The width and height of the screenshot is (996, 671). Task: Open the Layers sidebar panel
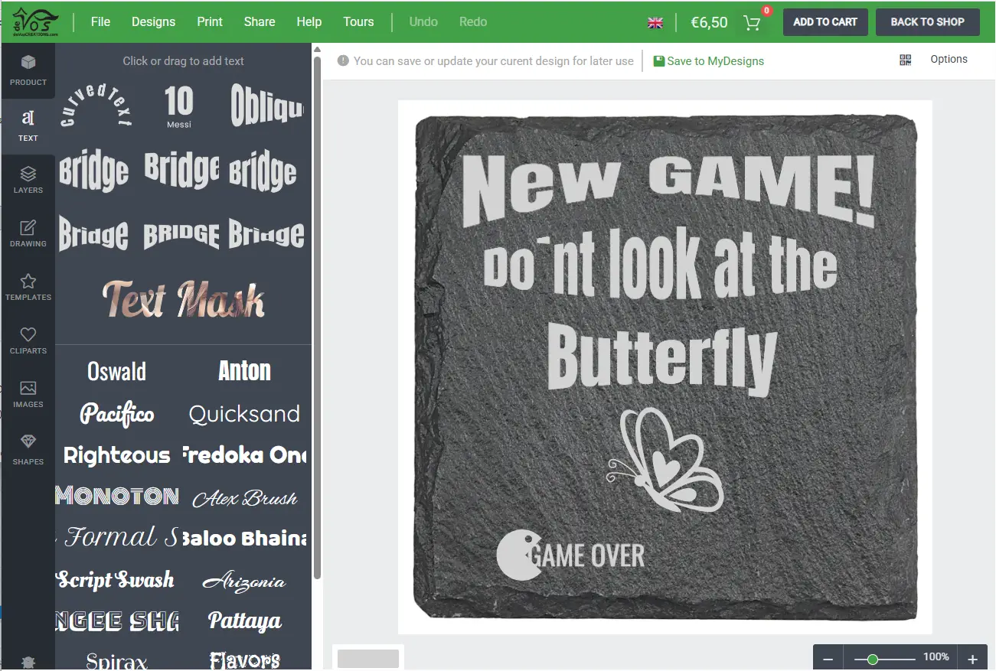[28, 180]
